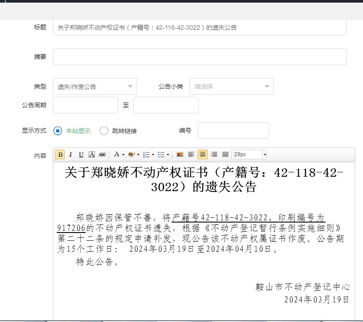Click the font color A icon
Image resolution: width=363 pixels, height=322 pixels.
117,154
